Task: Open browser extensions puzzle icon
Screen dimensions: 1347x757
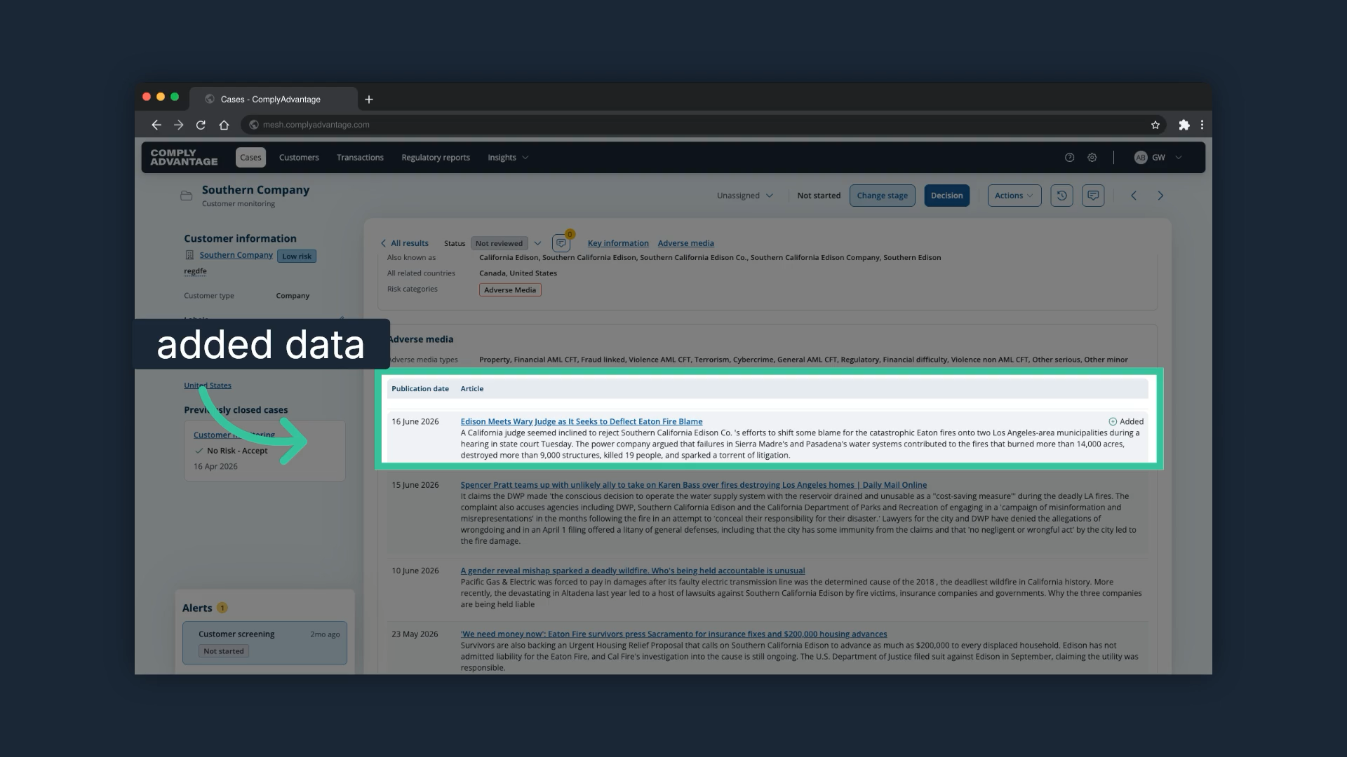Action: (1184, 125)
